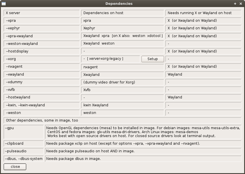Click '(dummy video driver for Xorg)' cell

coord(122,82)
